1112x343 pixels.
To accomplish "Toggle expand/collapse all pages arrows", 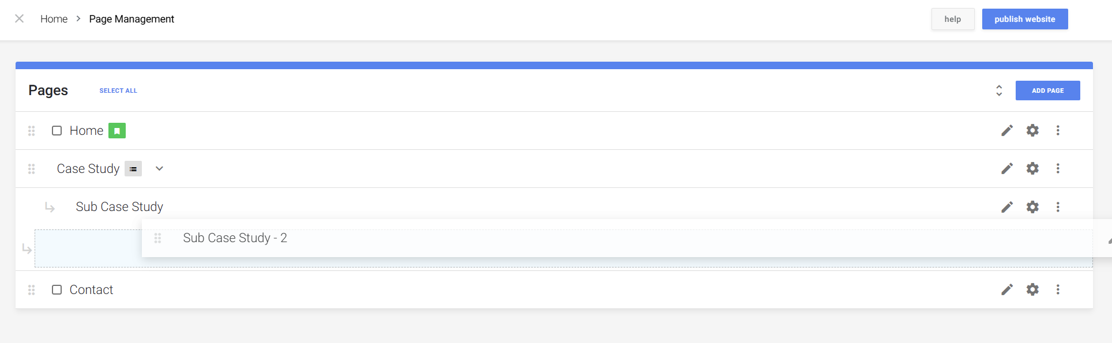I will [999, 91].
